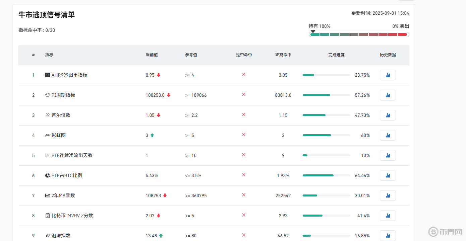Screen dimensions: 466x241
Task: Click the hold/sell gauge bar
Action: point(359,34)
